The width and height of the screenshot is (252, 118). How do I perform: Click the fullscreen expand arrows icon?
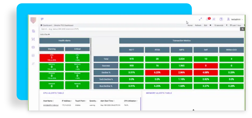[x=200, y=19]
